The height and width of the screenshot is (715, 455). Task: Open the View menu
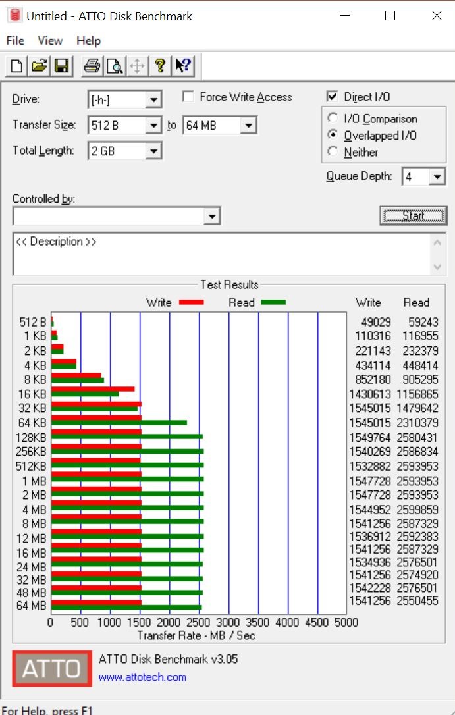click(x=50, y=41)
